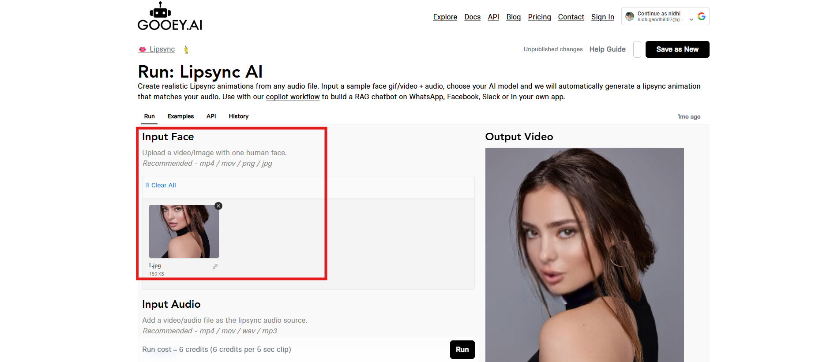
Task: Switch to the Examples tab
Action: (180, 116)
